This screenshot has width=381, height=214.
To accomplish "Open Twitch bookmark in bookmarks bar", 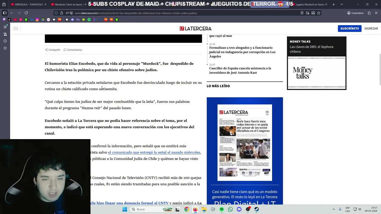I will pyautogui.click(x=4, y=20).
